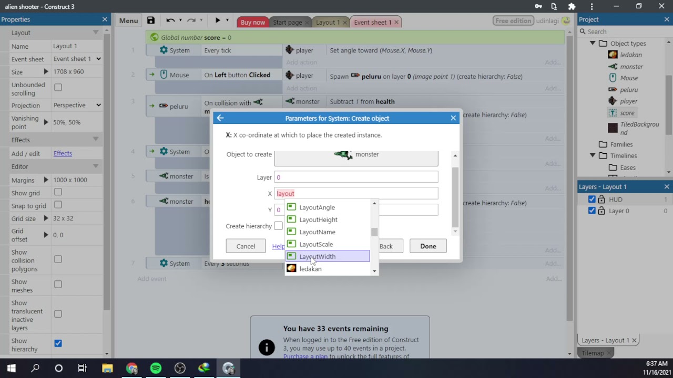673x378 pixels.
Task: Click the Cancel button in dialog
Action: coord(246,246)
